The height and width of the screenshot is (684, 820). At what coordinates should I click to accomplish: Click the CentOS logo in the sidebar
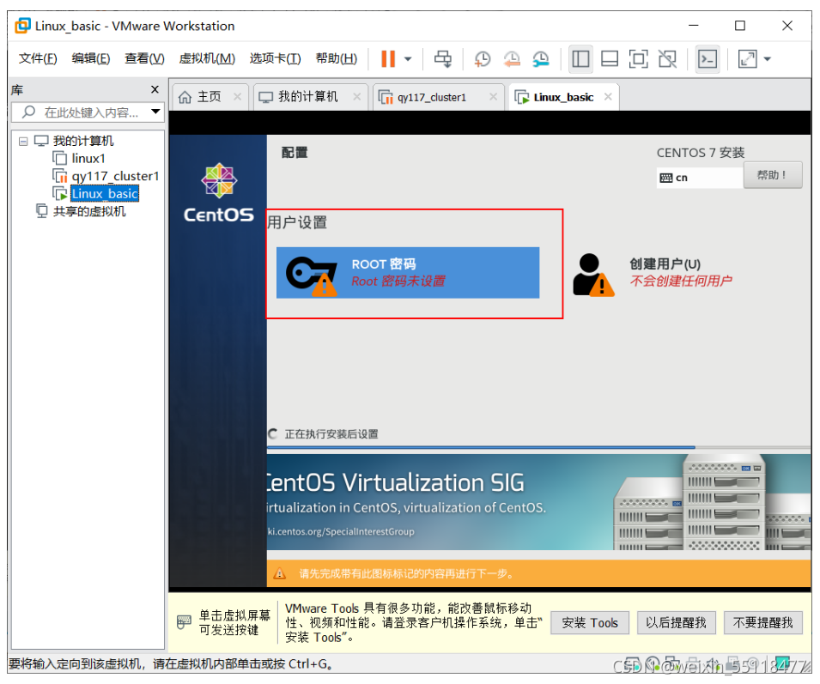219,193
